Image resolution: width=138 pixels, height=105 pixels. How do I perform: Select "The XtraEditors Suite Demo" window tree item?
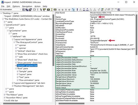[x=28, y=19]
